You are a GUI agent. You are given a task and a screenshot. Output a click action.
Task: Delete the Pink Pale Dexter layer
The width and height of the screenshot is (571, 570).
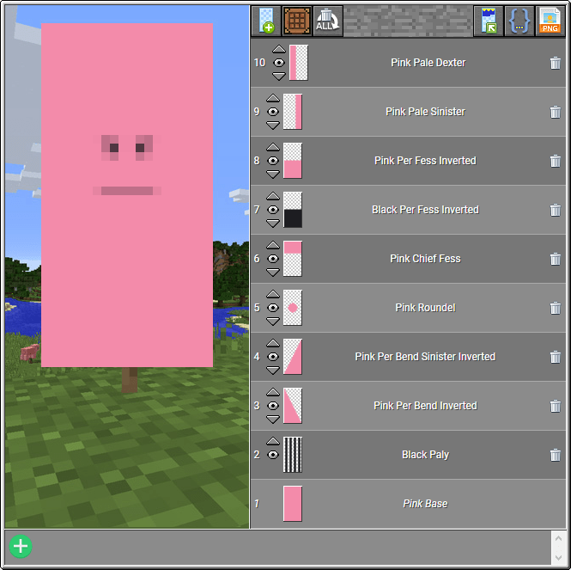(555, 63)
